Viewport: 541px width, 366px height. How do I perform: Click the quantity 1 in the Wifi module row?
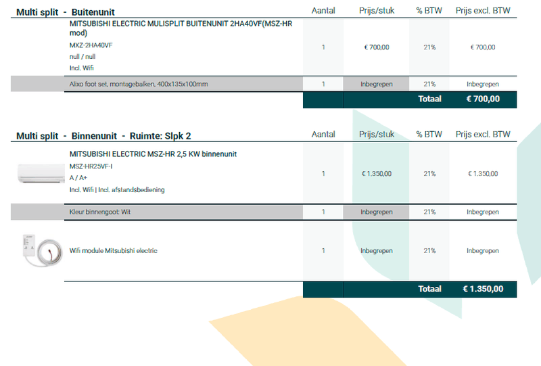[323, 251]
